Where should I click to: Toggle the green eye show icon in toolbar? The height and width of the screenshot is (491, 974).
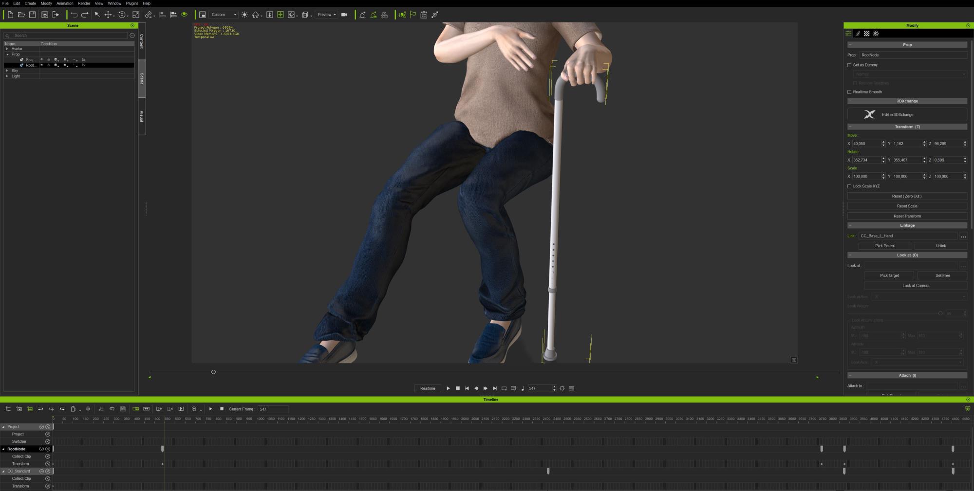pos(184,15)
